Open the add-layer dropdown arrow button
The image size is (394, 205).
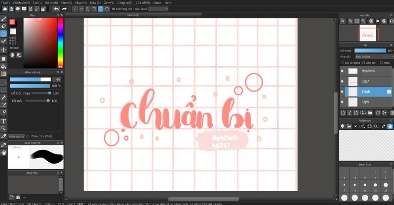tap(363, 113)
